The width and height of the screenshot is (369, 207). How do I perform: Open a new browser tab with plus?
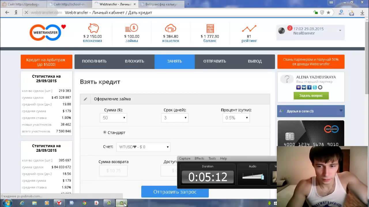tap(188, 4)
